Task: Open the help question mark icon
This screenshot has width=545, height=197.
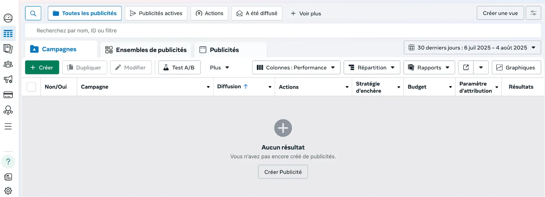Action: point(8,161)
